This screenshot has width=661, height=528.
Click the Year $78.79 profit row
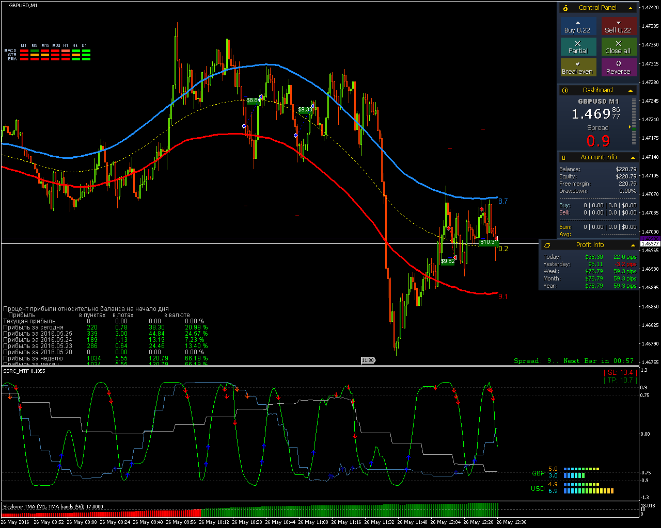(x=590, y=286)
